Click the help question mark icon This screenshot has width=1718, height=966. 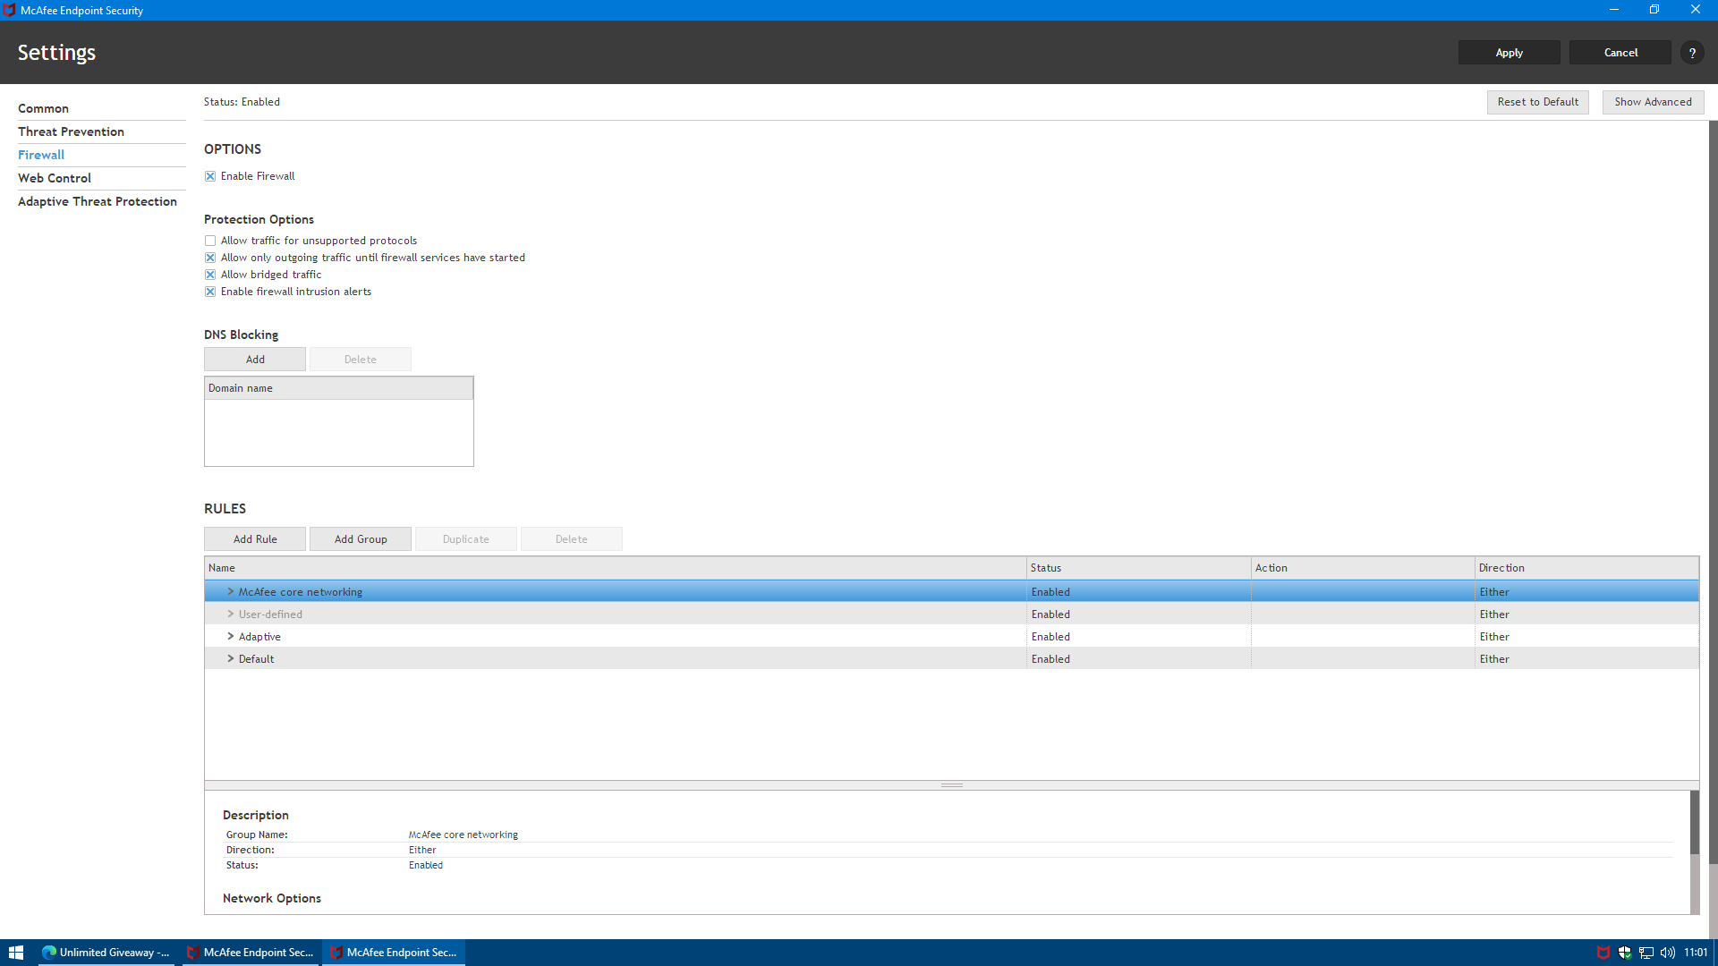coord(1692,53)
